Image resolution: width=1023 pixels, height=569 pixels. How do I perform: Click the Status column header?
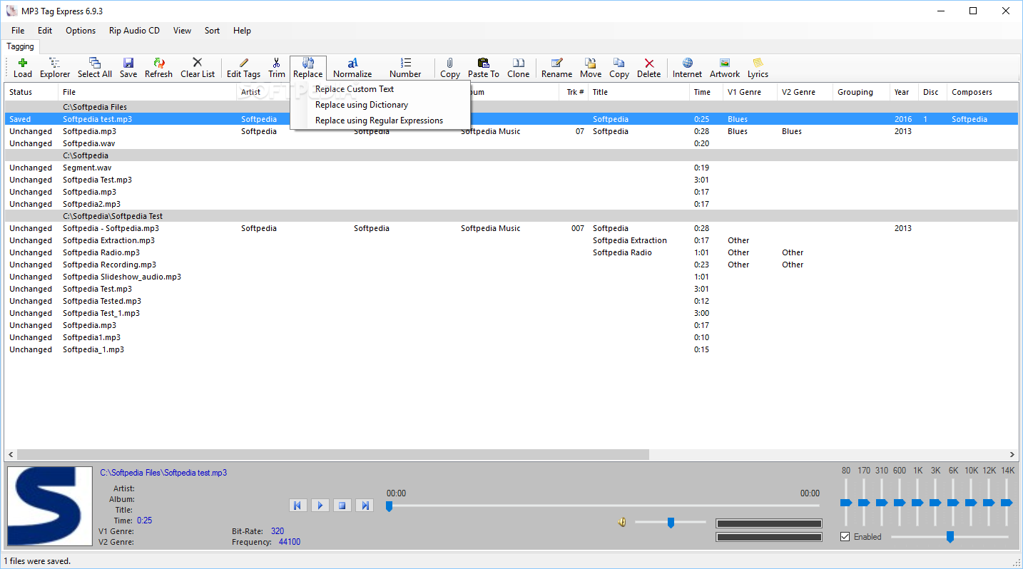point(31,92)
